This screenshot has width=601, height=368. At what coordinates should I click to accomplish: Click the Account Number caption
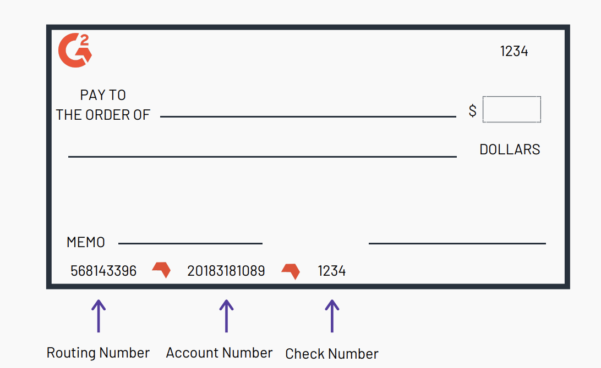click(219, 353)
